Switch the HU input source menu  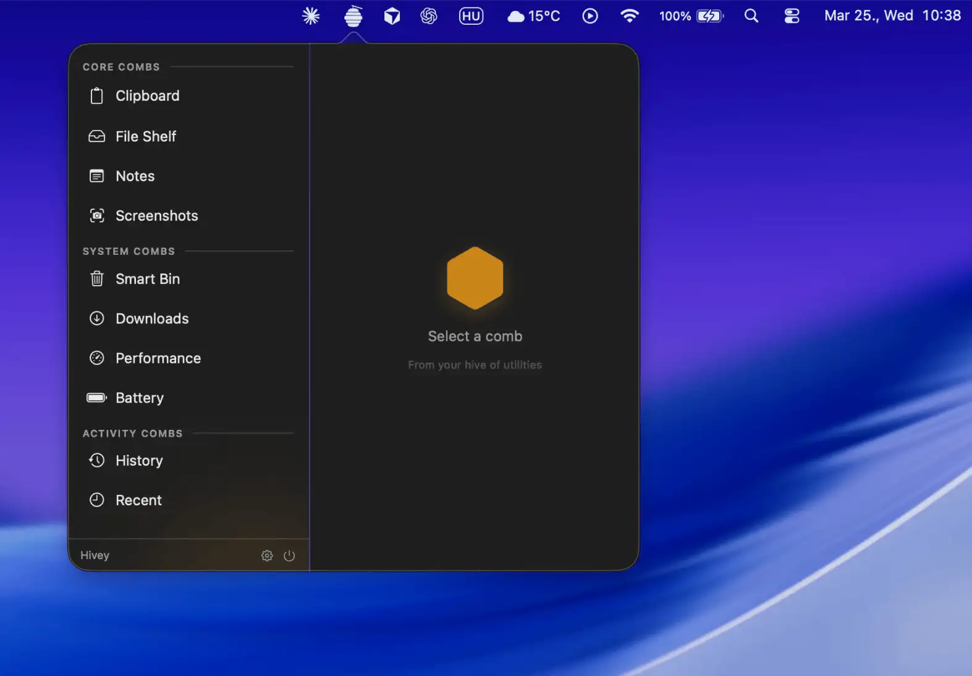coord(471,16)
